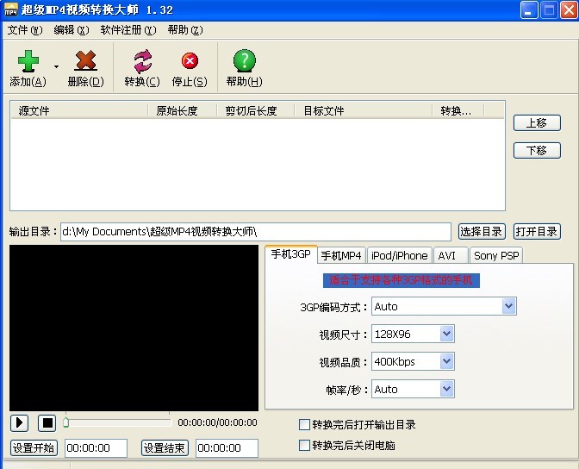Close the 超级MP4视频转换大师 window

tap(569, 10)
